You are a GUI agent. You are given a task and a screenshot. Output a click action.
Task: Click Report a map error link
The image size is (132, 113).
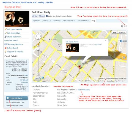tap(120, 81)
